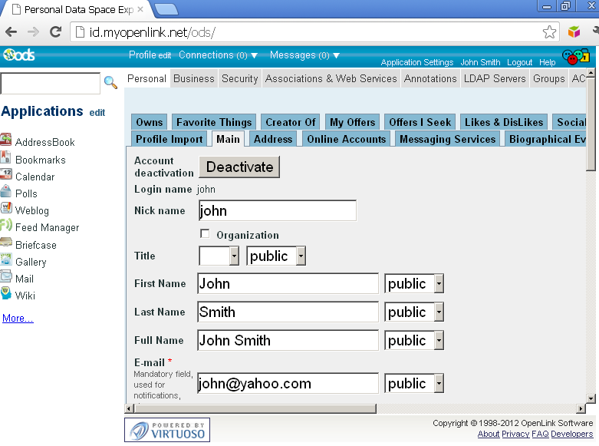Viewport: 599px width, 446px height.
Task: Open the Feed Manager icon
Action: click(x=6, y=226)
